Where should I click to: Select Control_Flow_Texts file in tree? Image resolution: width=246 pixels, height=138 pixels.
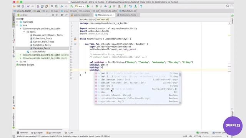(43, 42)
